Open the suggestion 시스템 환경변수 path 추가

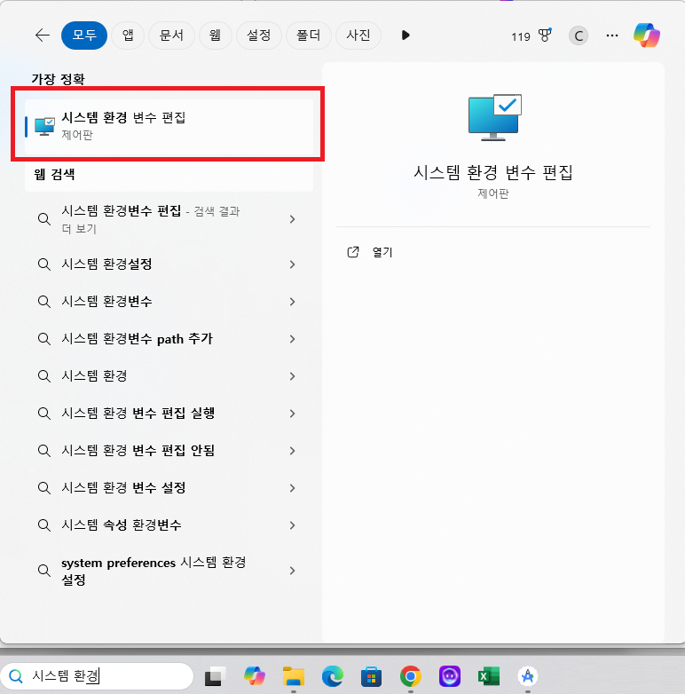coord(169,339)
